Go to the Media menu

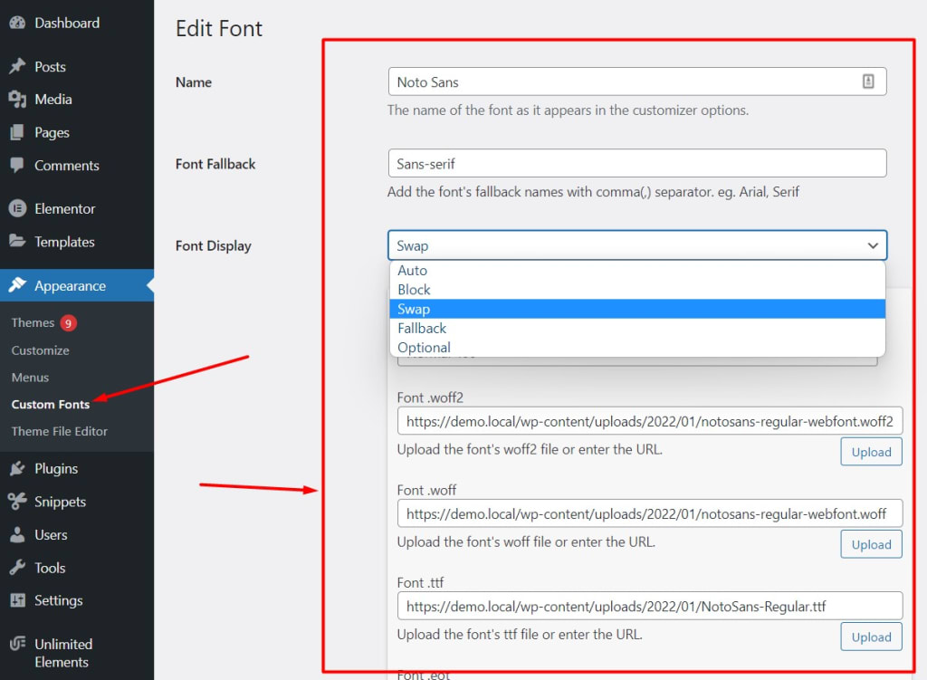53,100
